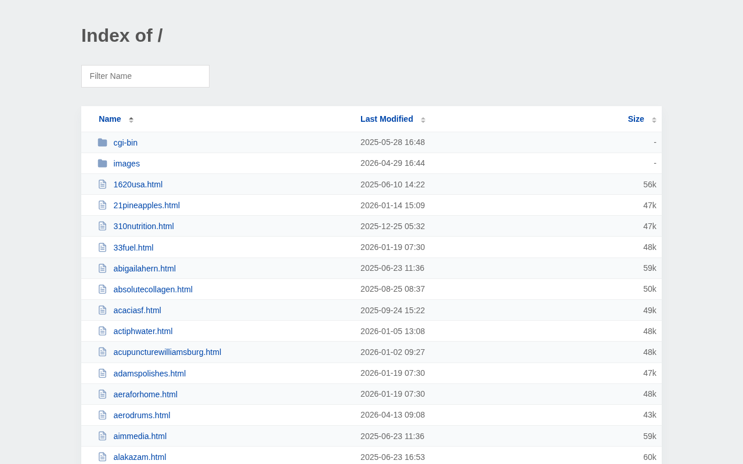The width and height of the screenshot is (743, 464).
Task: Open the 21pineapples.html link
Action: (147, 205)
